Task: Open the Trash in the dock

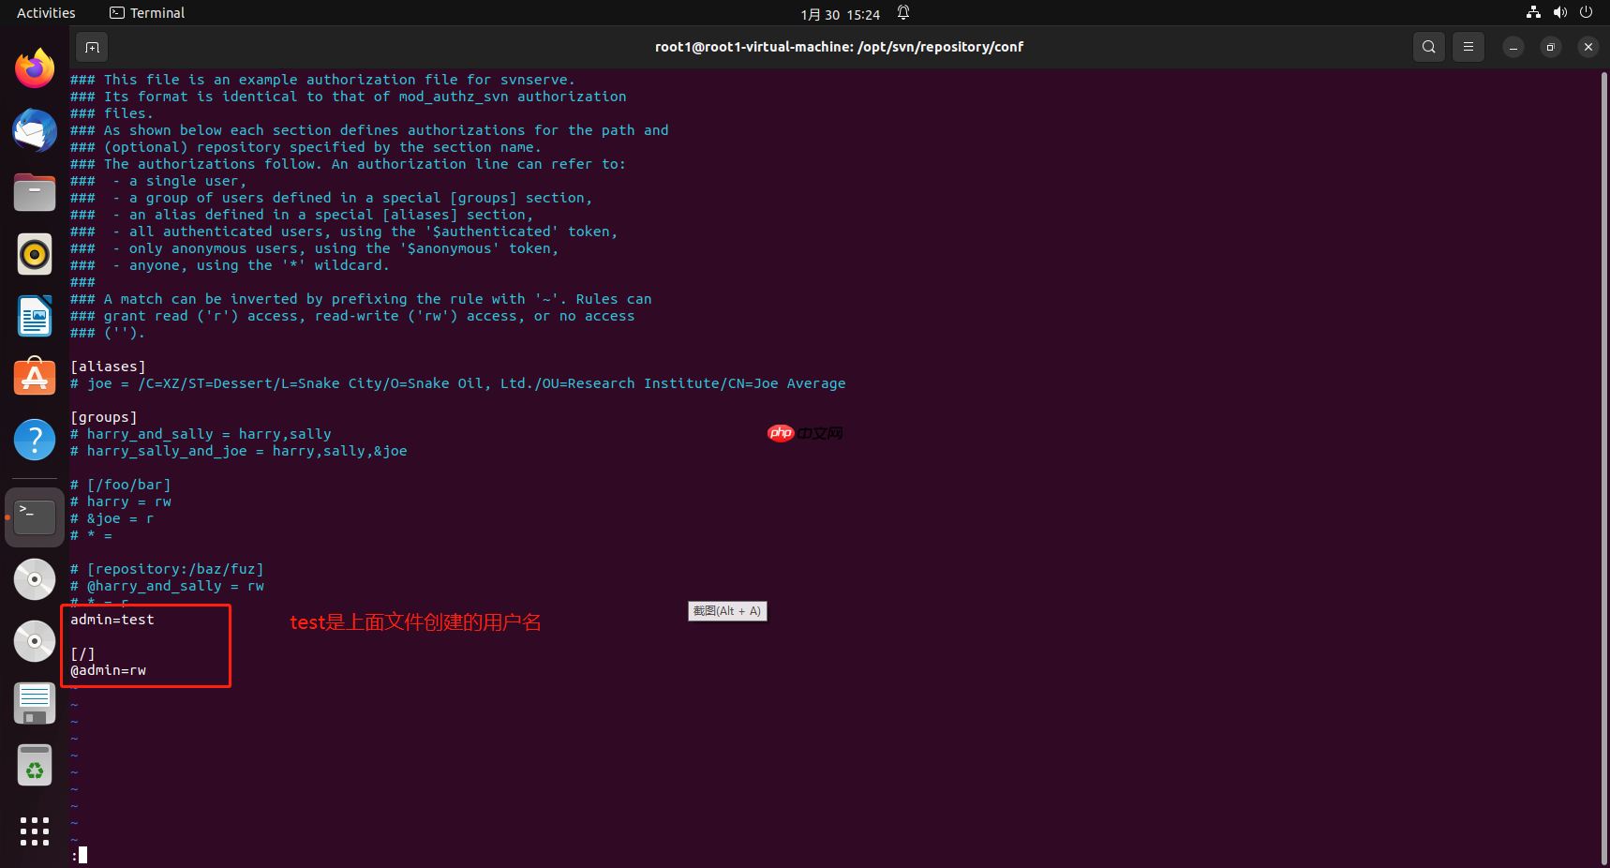Action: point(35,765)
